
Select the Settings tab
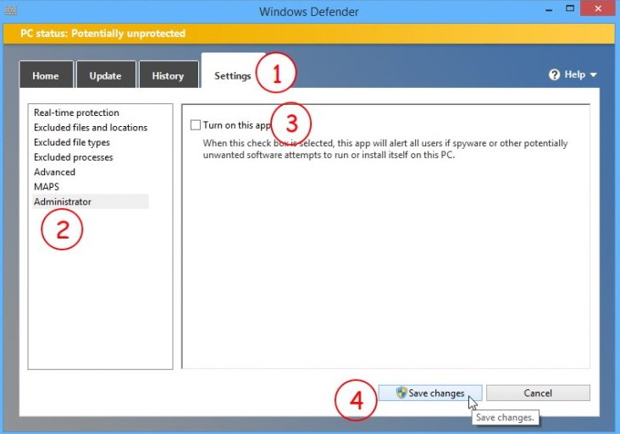232,76
